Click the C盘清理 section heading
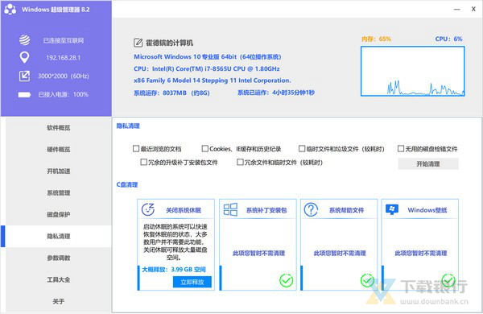Viewport: 483px width, 314px height. [127, 184]
